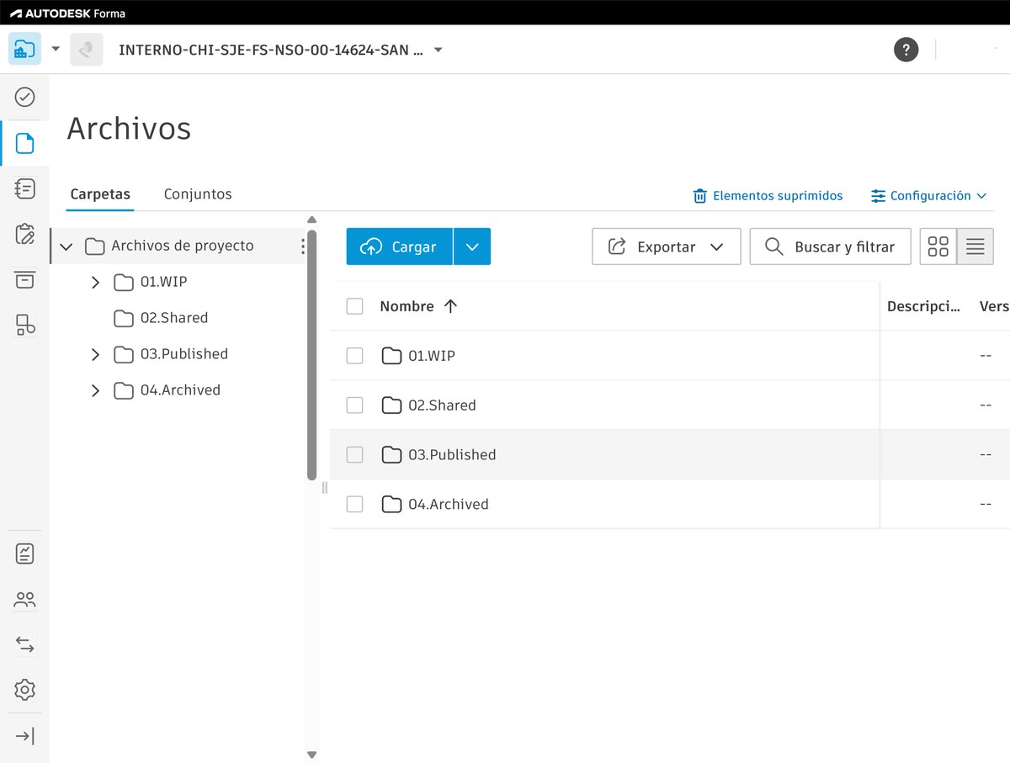Image resolution: width=1010 pixels, height=763 pixels.
Task: Click the Cargar upload button
Action: coord(400,246)
